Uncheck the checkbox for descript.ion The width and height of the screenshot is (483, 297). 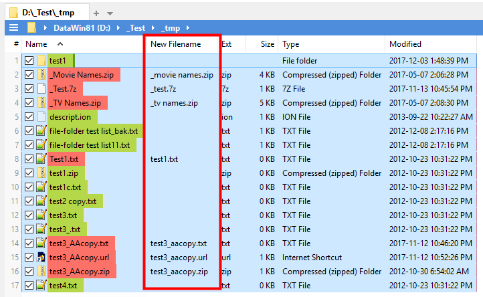pos(29,117)
